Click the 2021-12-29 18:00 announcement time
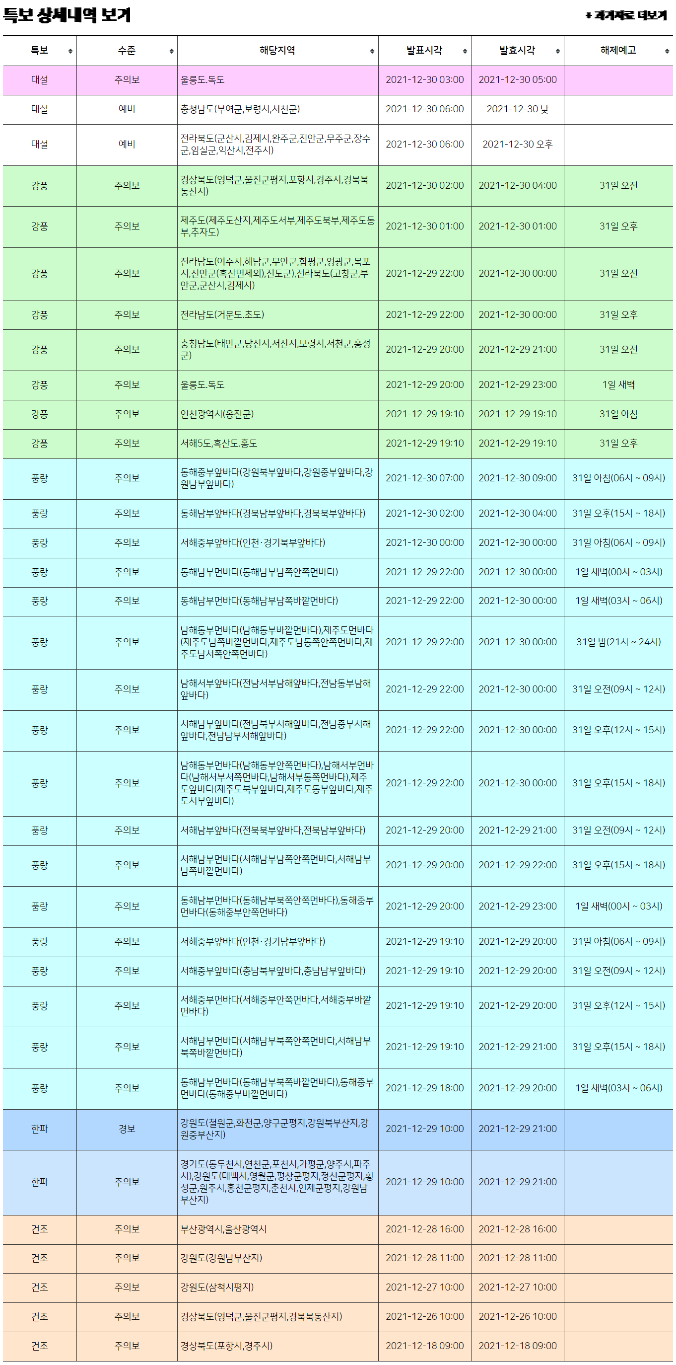The width and height of the screenshot is (676, 1365). coord(424,1089)
